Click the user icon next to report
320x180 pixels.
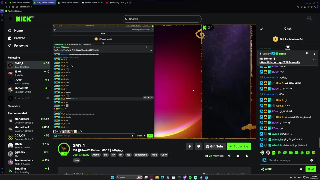click(247, 156)
